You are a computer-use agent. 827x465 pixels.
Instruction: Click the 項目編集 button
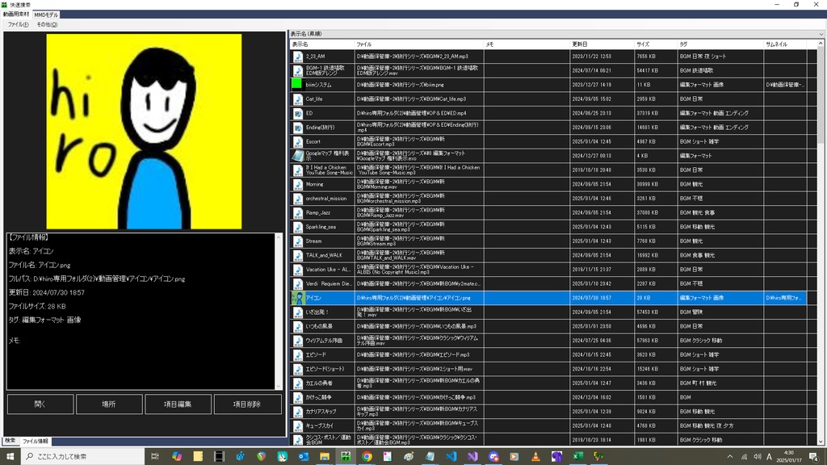point(178,404)
